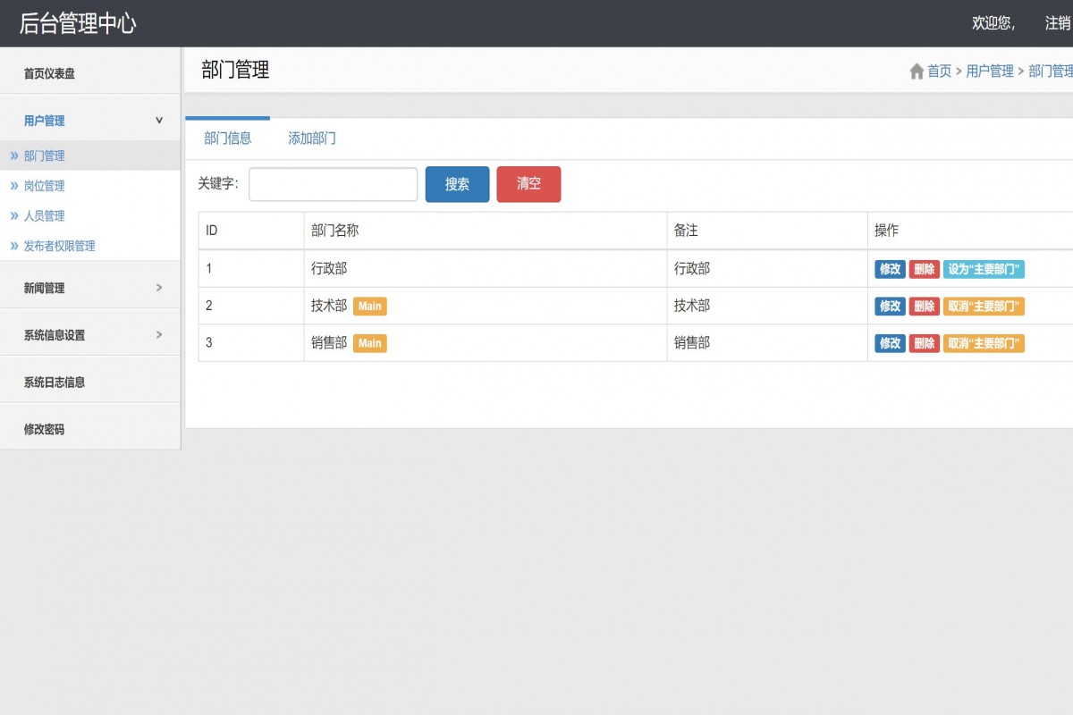Open 人员管理 in the sidebar
Image resolution: width=1073 pixels, height=715 pixels.
(42, 215)
